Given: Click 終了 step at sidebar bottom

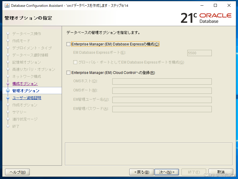Looking at the screenshot, I should 16,126.
